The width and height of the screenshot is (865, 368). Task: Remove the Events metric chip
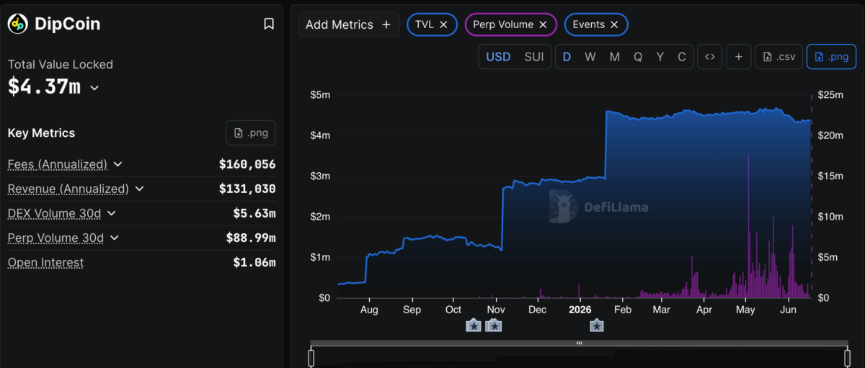614,24
